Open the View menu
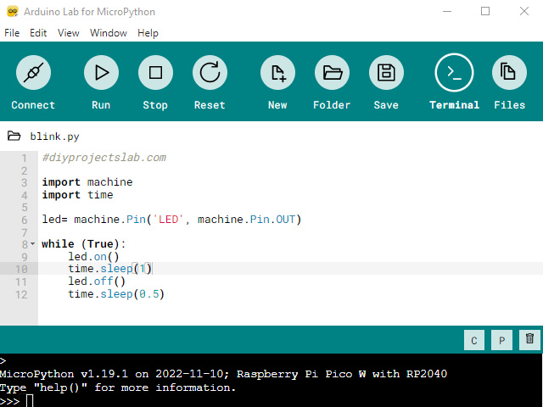The width and height of the screenshot is (543, 407). pos(69,33)
